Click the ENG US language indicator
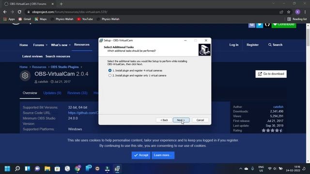 point(261,169)
